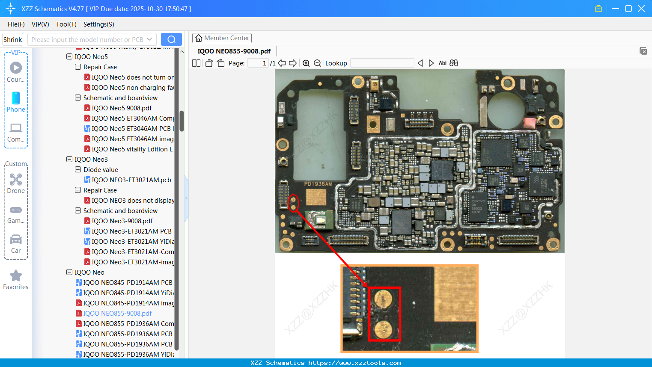Close all tabs icon at right
Viewport: 652px width, 367px height.
coord(643,51)
